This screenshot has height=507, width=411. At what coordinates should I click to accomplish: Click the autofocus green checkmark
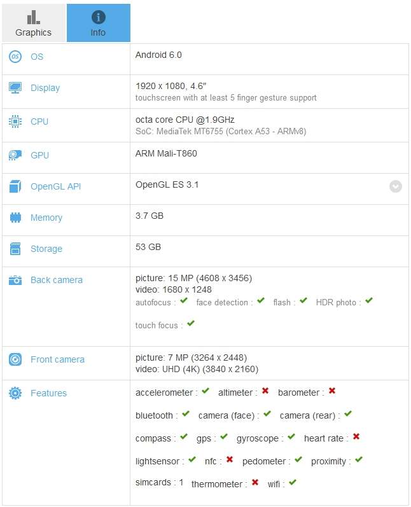184,300
